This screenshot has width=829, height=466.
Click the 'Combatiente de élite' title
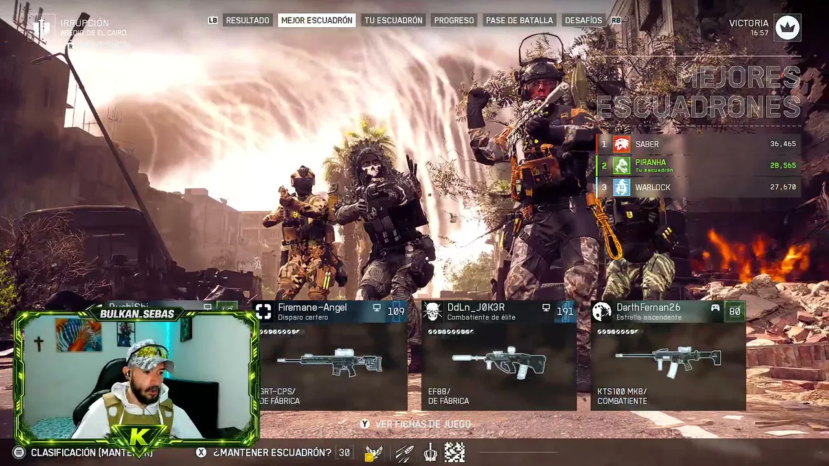pyautogui.click(x=481, y=318)
